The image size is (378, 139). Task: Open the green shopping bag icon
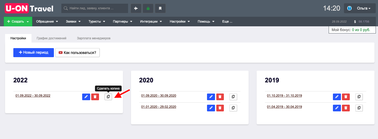[x=148, y=8]
